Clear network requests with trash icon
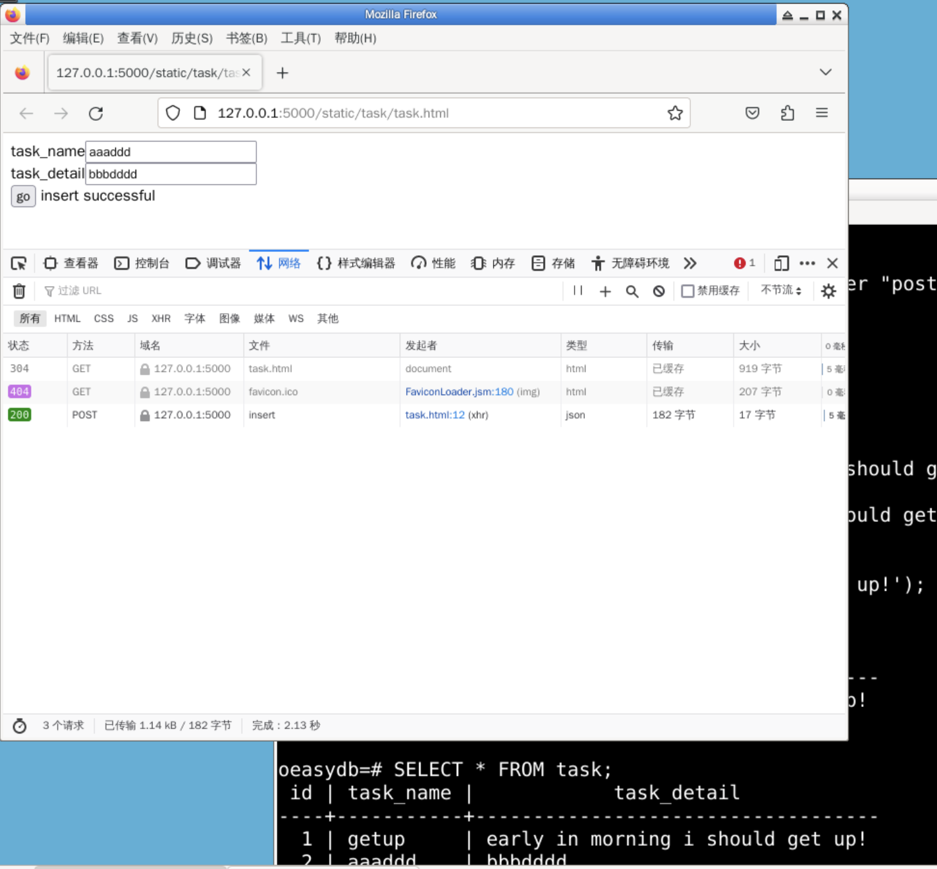937x869 pixels. point(19,291)
